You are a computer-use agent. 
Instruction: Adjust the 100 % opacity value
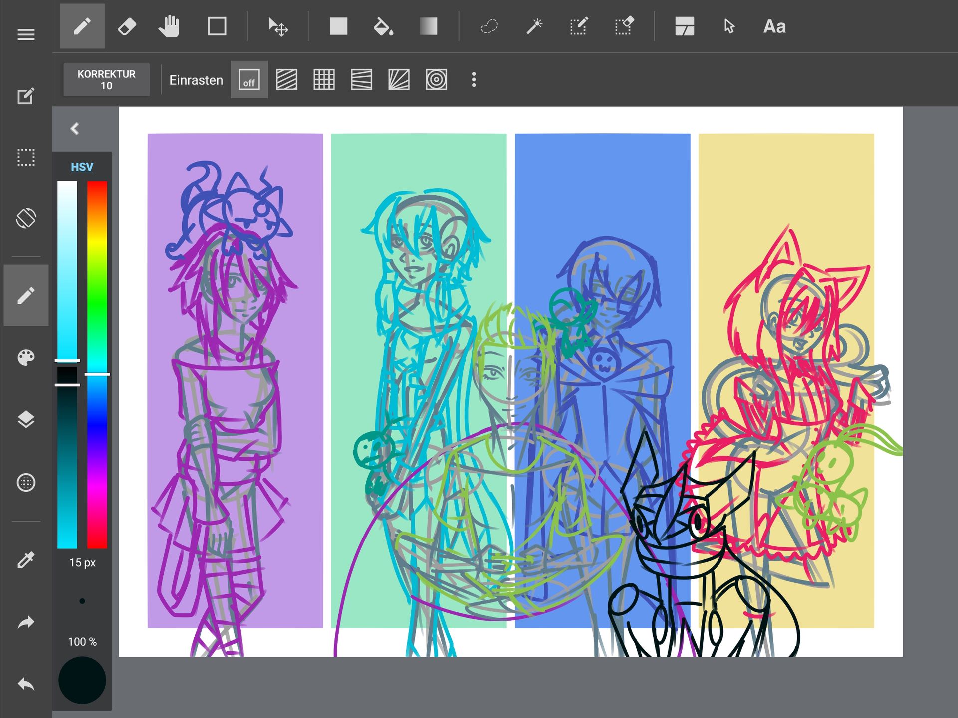[x=82, y=642]
